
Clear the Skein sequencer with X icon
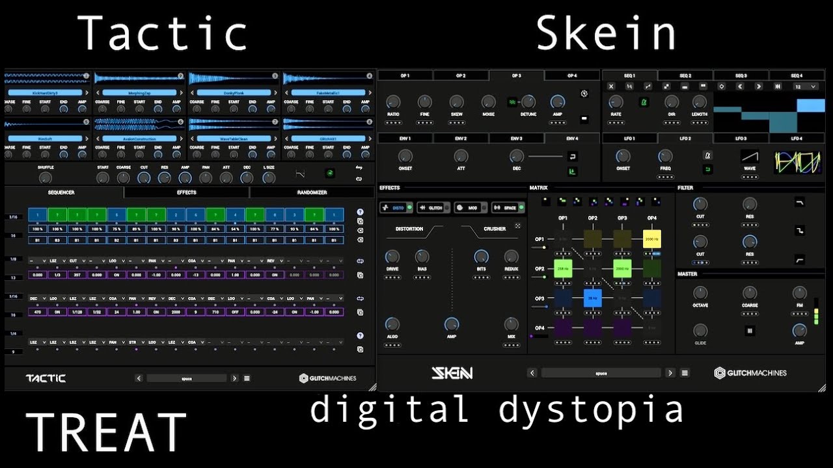pyautogui.click(x=611, y=86)
